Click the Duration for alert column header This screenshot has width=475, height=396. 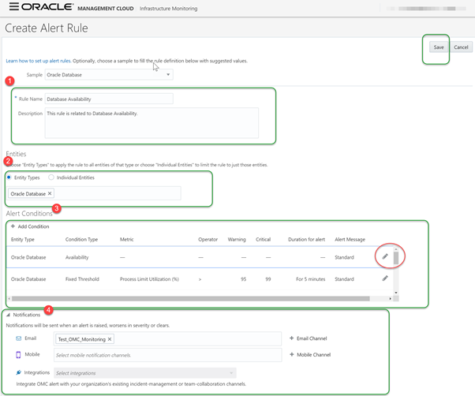coord(306,239)
